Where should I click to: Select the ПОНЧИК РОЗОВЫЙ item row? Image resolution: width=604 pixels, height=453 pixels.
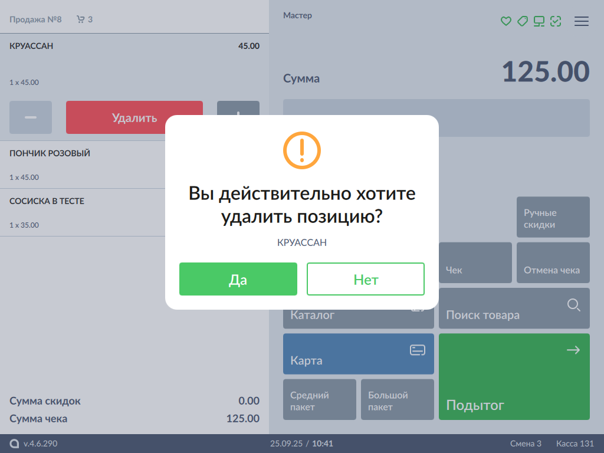pyautogui.click(x=83, y=165)
